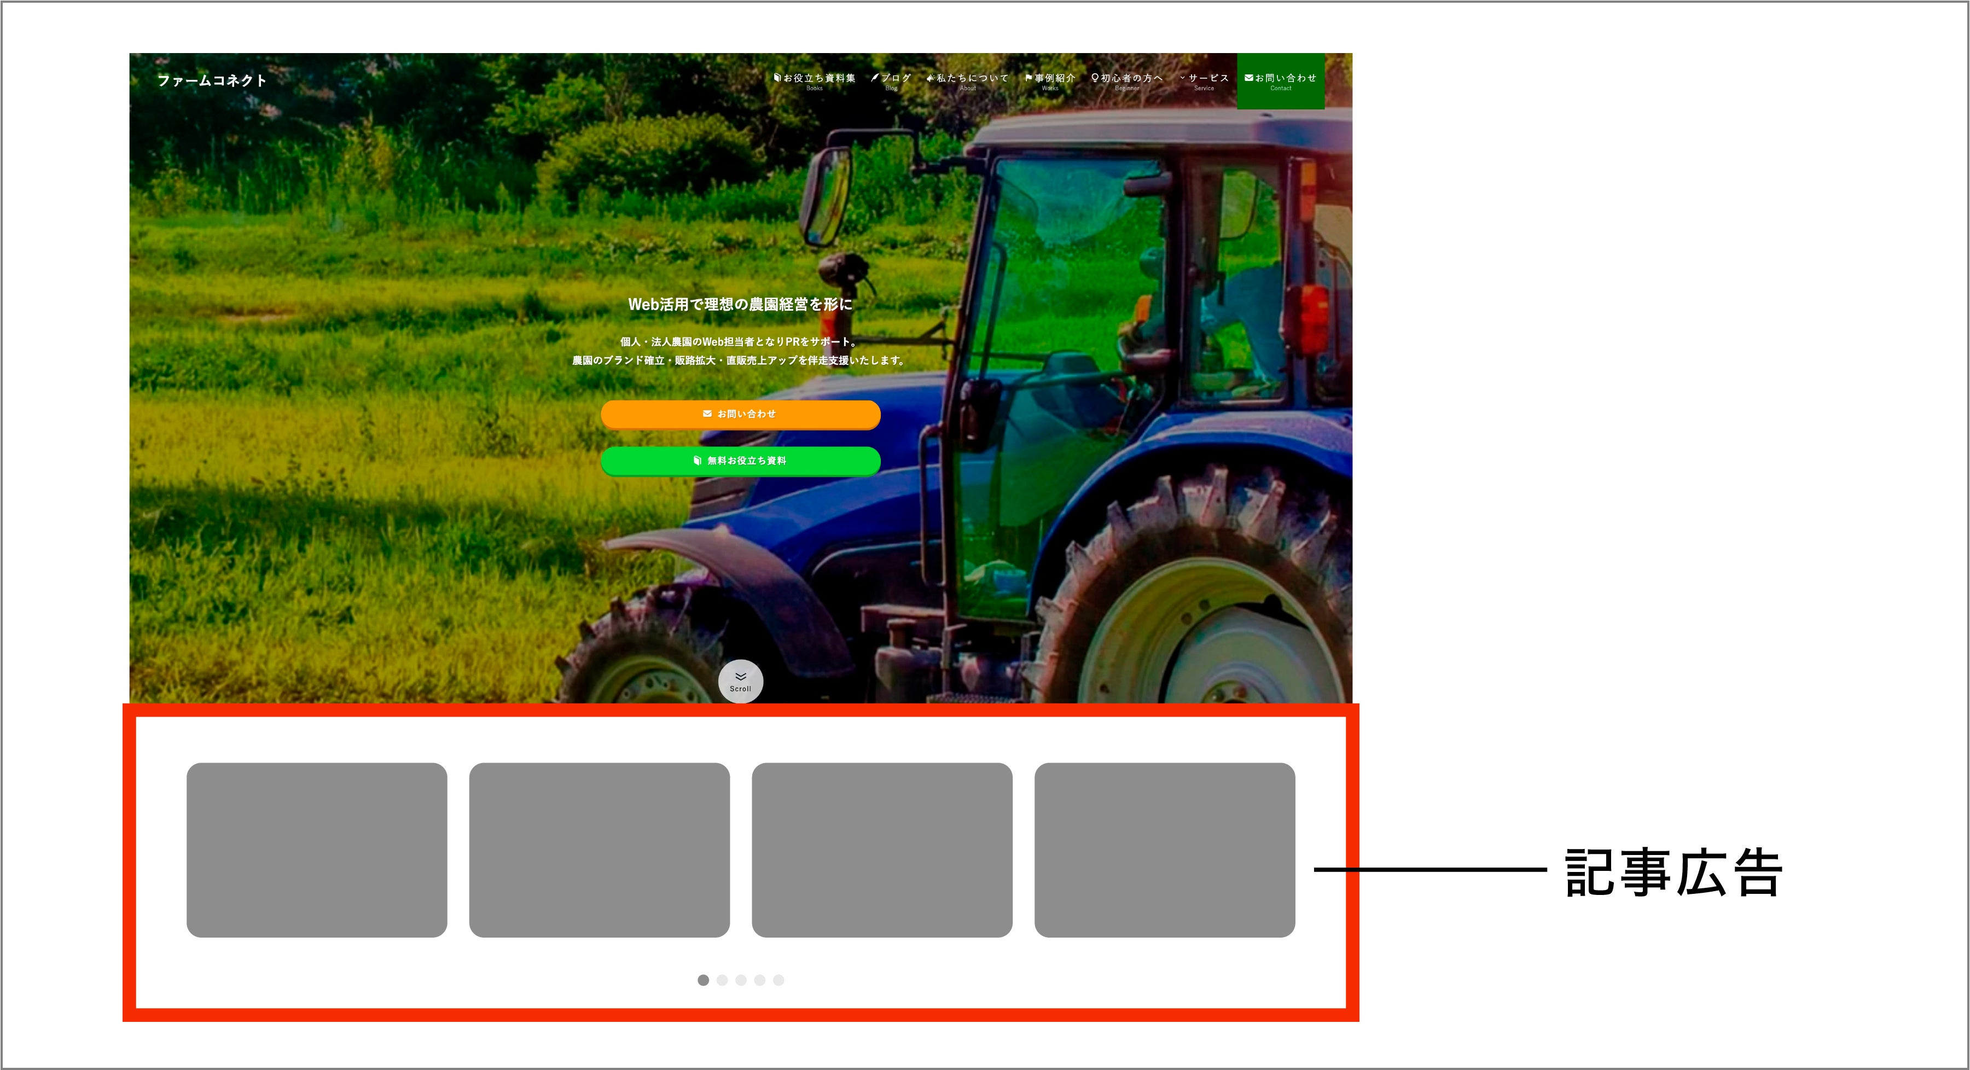Open the second gray article card

pyautogui.click(x=599, y=849)
